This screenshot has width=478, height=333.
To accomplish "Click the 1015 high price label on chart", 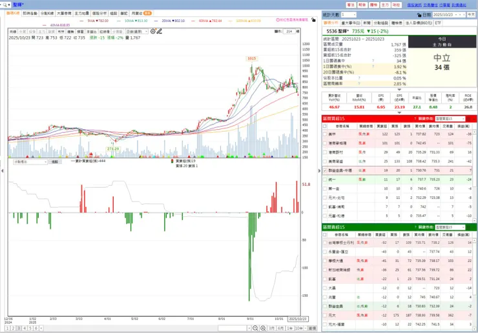I will pyautogui.click(x=251, y=59).
